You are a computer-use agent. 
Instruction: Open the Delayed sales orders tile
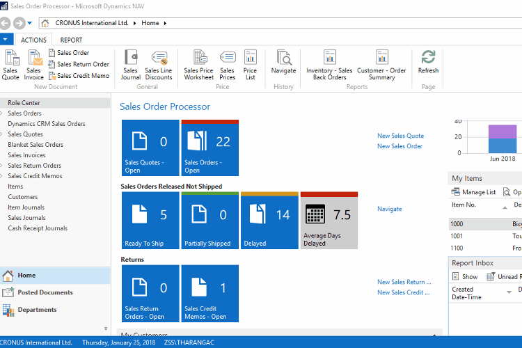pos(269,221)
